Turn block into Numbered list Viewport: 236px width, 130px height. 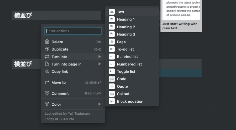coord(132,64)
